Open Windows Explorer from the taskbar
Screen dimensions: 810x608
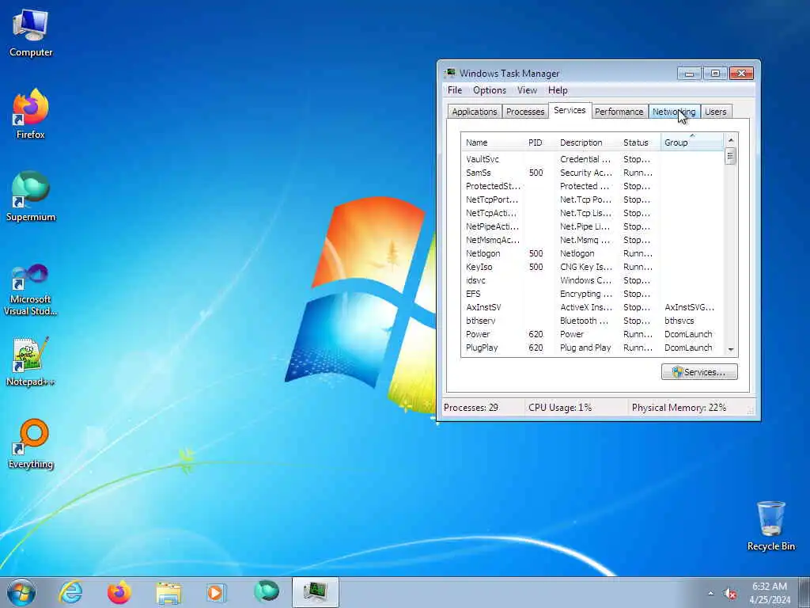(168, 592)
